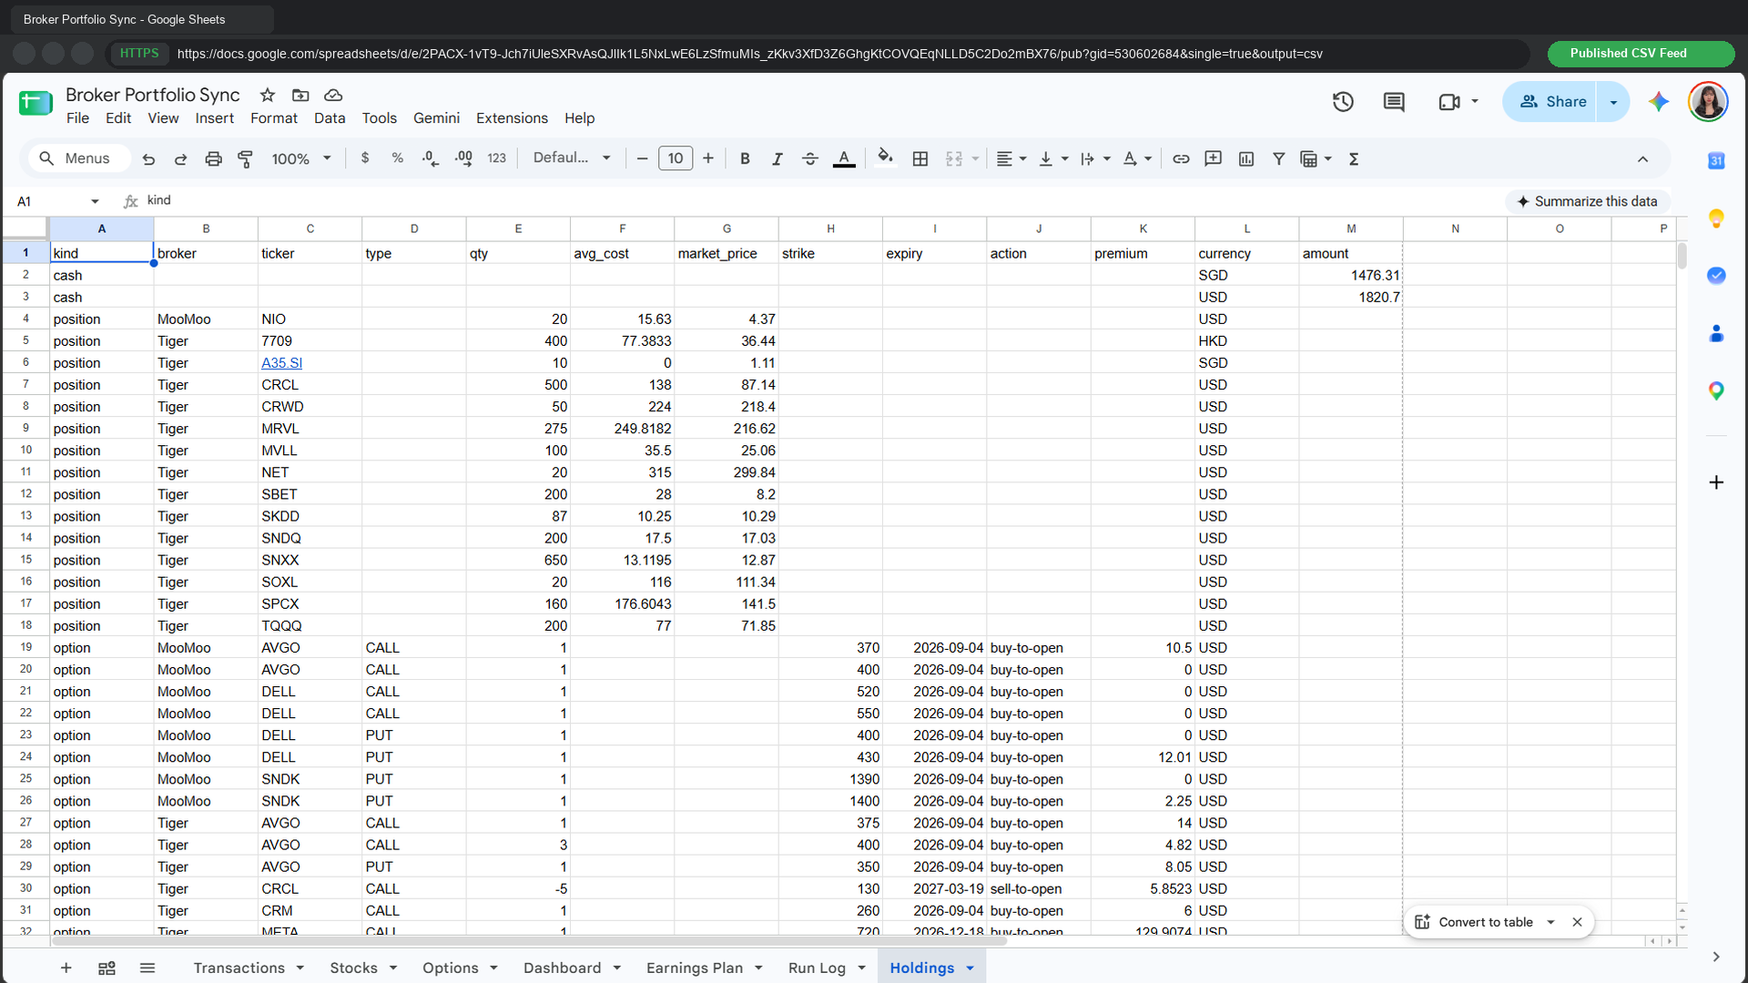Open the name box dropdown
Viewport: 1748px width, 983px height.
coord(95,201)
